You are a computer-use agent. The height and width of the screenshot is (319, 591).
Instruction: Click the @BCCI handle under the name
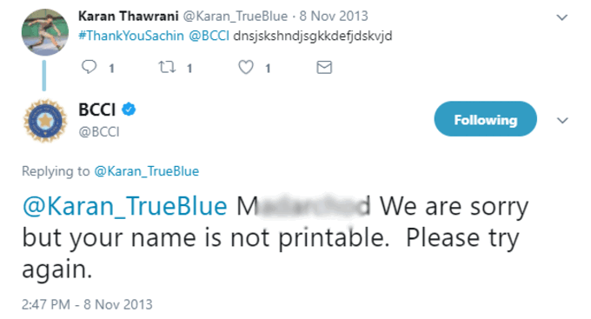point(99,131)
